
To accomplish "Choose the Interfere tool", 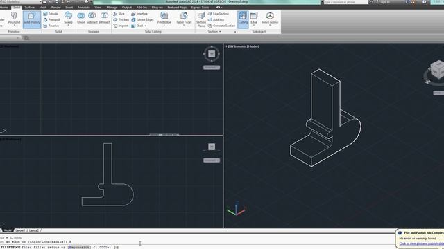I will [x=139, y=14].
